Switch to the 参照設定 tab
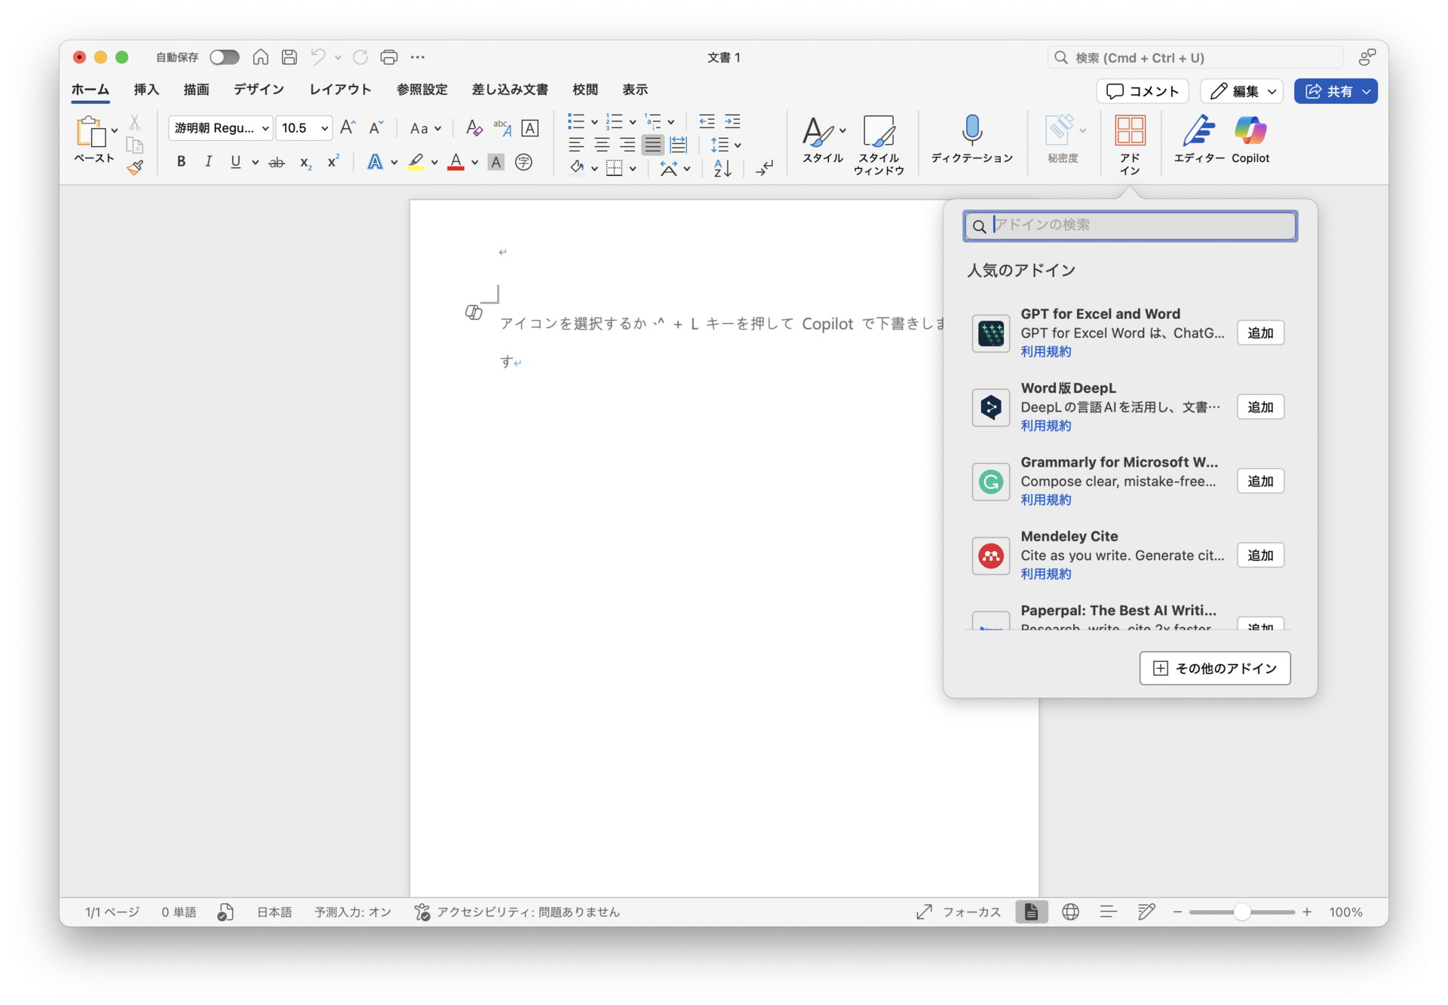Image resolution: width=1448 pixels, height=1005 pixels. [422, 89]
